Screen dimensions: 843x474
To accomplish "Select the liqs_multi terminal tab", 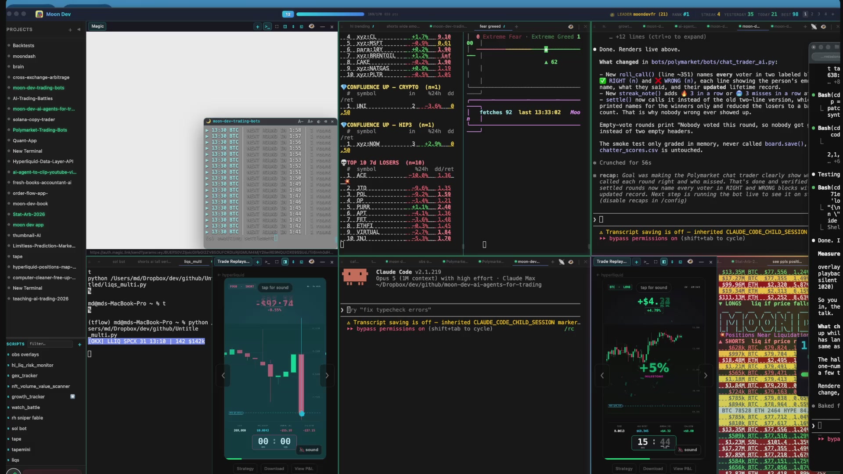I will tap(193, 262).
